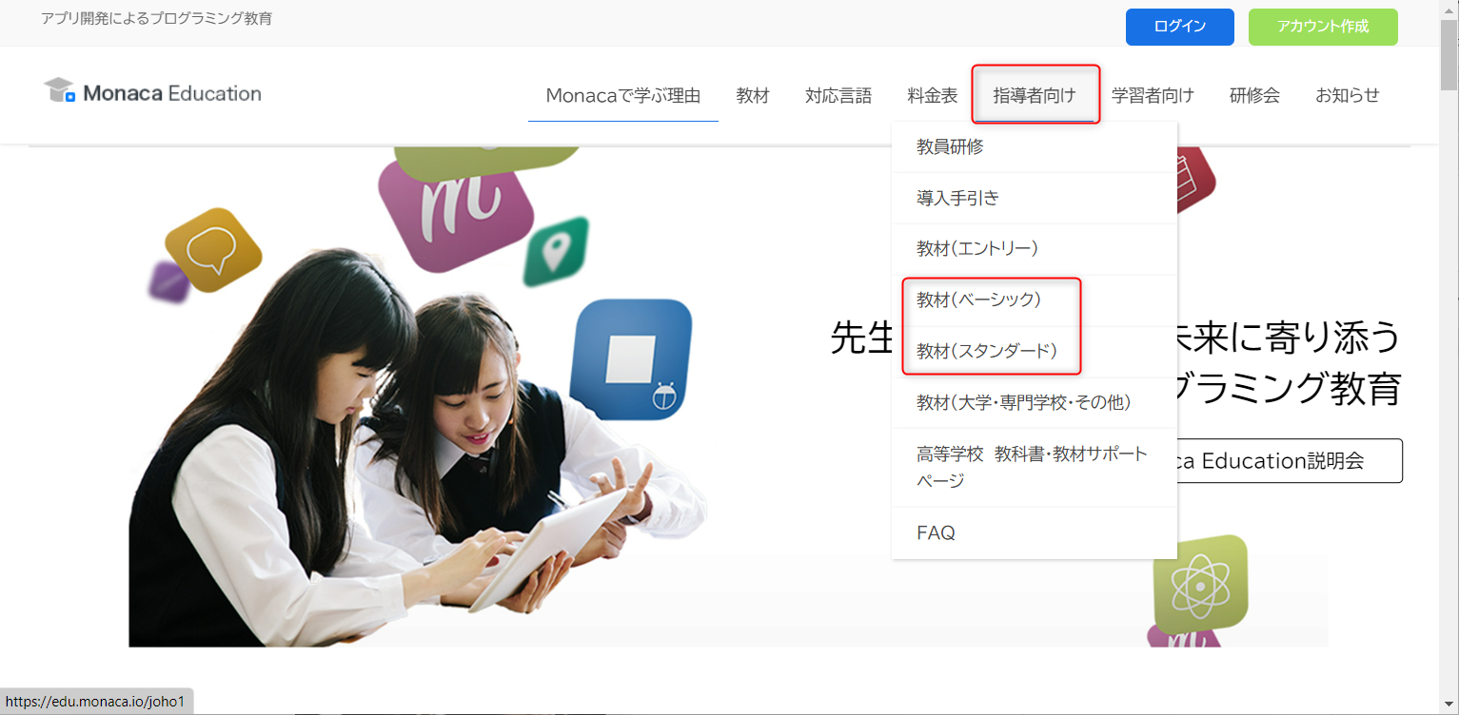Navigate to the 料金表 page
The width and height of the screenshot is (1459, 715).
(930, 95)
